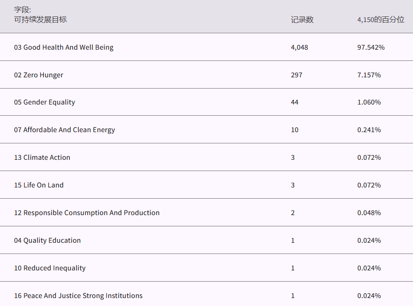The image size is (413, 306).
Task: Choose the 10 Reduced Inequality row
Action: pos(50,268)
